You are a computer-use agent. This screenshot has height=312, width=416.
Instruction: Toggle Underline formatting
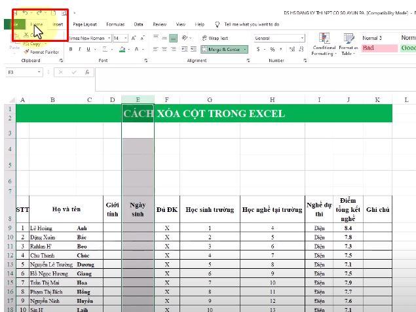coord(88,49)
